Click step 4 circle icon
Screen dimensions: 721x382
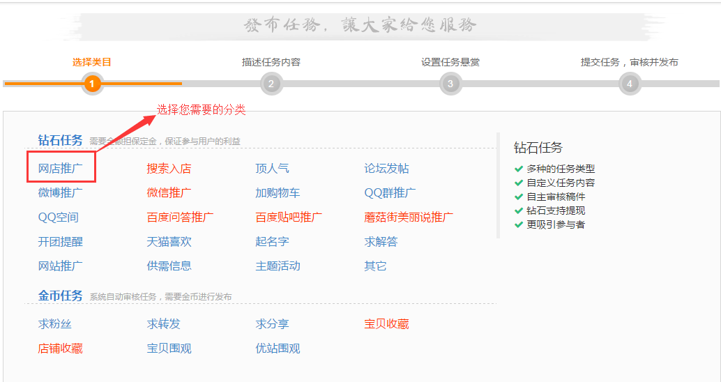click(630, 84)
